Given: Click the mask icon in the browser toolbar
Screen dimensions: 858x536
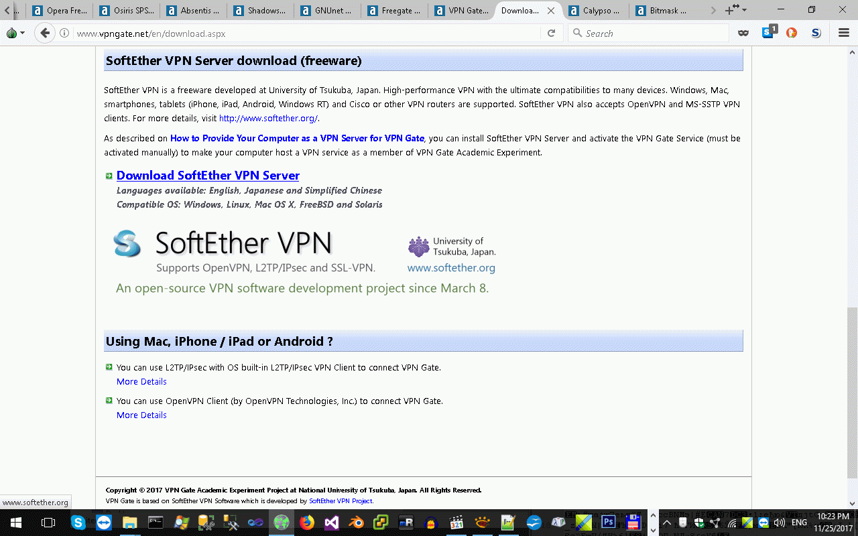Looking at the screenshot, I should click(x=743, y=33).
